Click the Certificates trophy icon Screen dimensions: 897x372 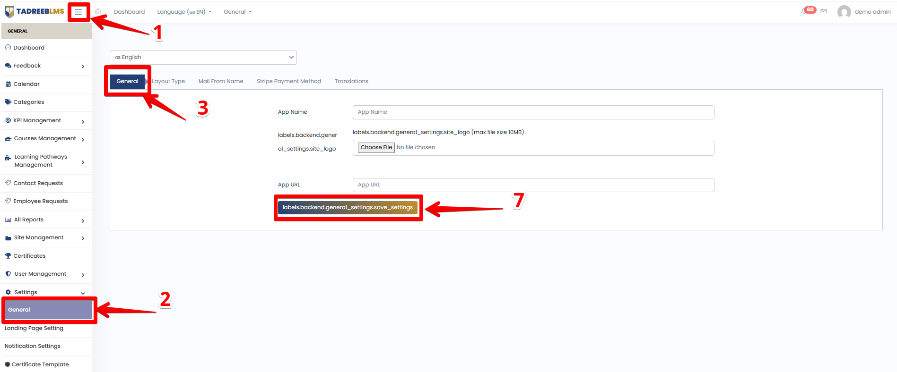pyautogui.click(x=8, y=256)
